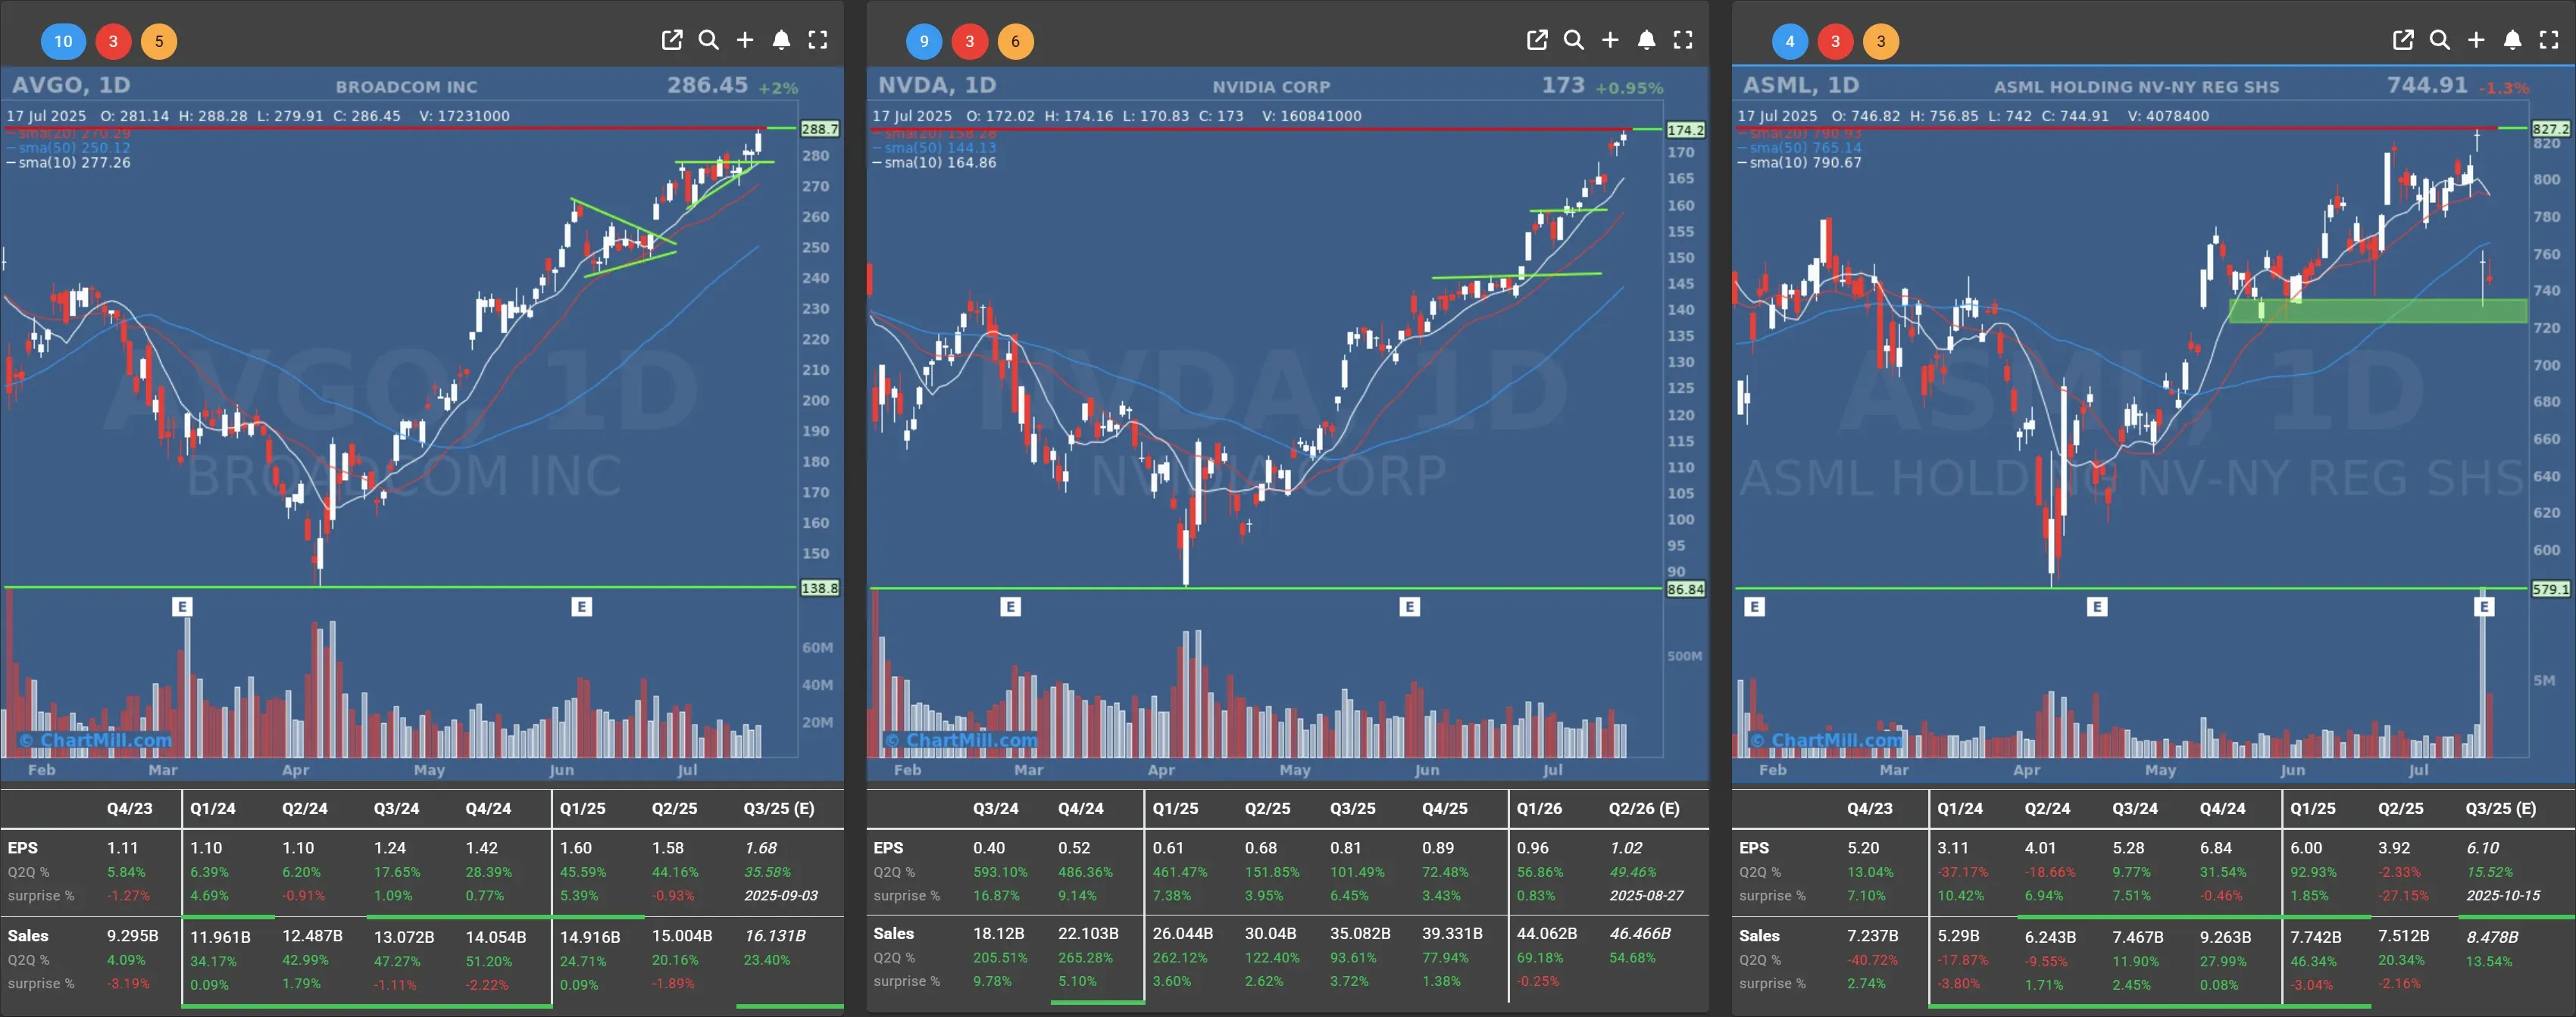Viewport: 2576px width, 1017px height.
Task: Click search icon on ASML panel
Action: (x=2439, y=40)
